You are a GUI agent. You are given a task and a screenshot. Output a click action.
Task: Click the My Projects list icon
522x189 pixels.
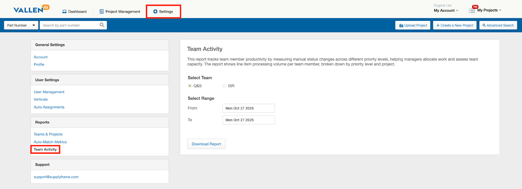[x=472, y=11]
